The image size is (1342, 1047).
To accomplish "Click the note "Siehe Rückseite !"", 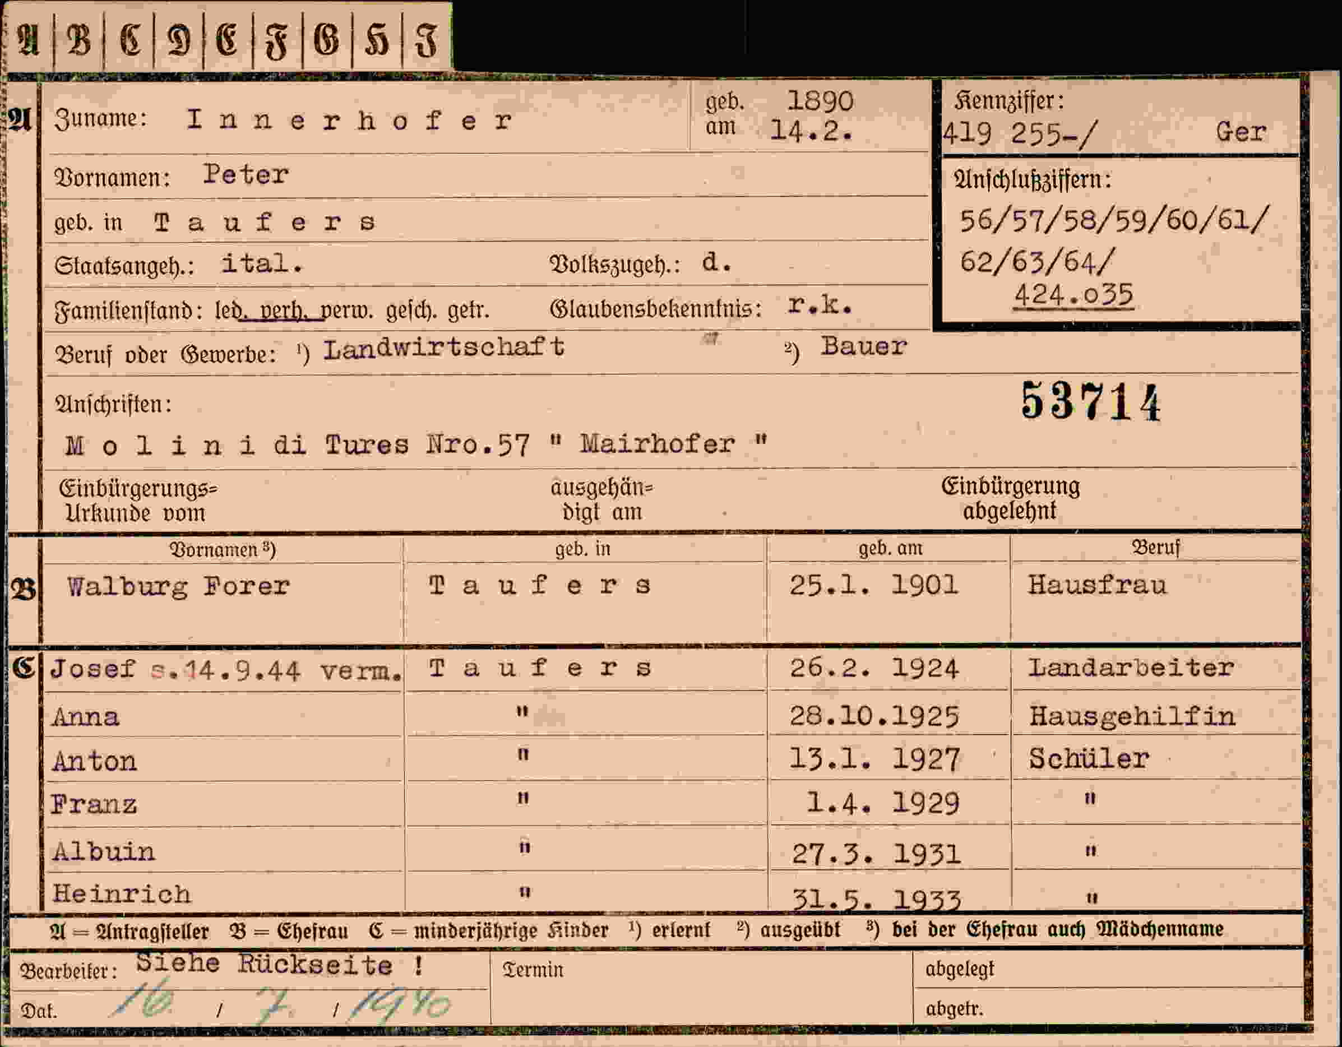I will [280, 965].
